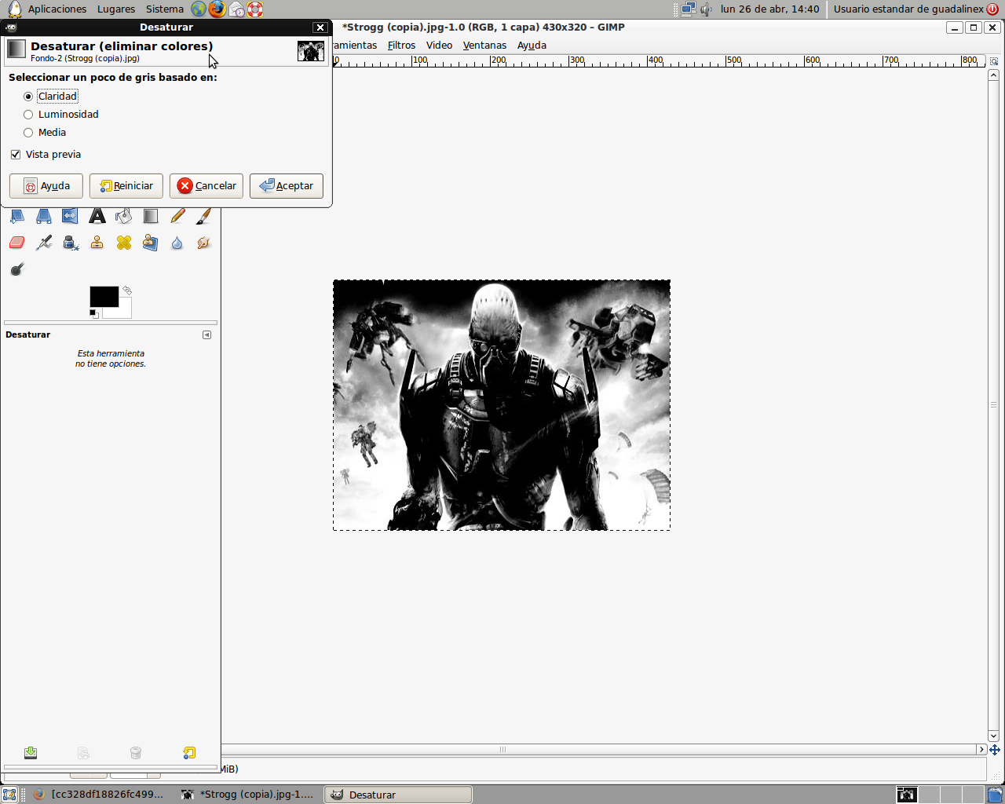This screenshot has height=804, width=1005.
Task: Select the Pencil tool
Action: (177, 216)
